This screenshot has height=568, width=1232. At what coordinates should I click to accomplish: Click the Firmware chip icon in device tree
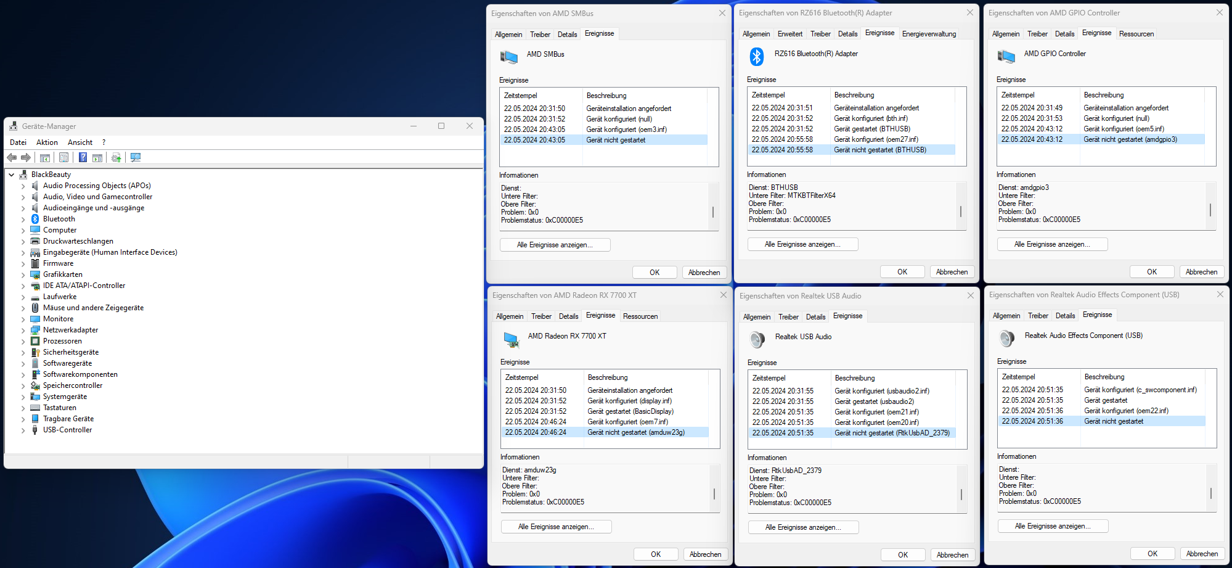[x=35, y=263]
